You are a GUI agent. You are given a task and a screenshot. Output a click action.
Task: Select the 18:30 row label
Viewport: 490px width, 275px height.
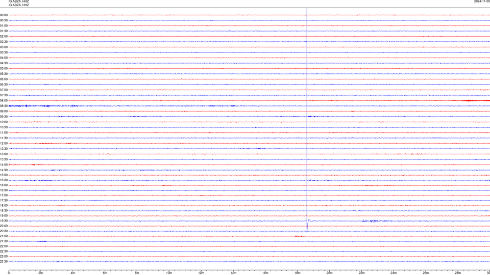(x=4, y=211)
